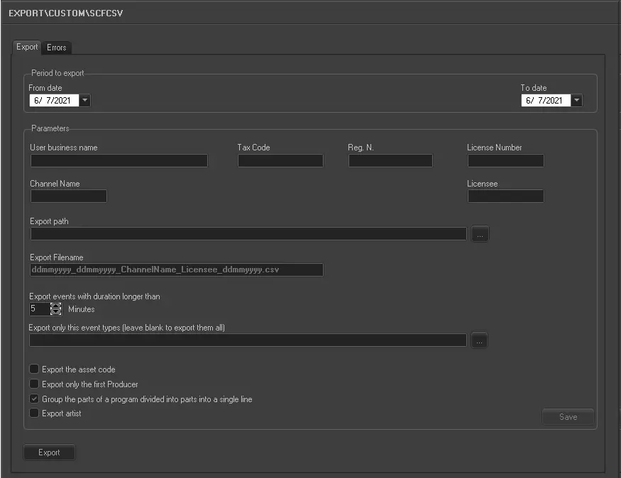Image resolution: width=621 pixels, height=478 pixels.
Task: Focus the Channel Name input field
Action: point(68,196)
